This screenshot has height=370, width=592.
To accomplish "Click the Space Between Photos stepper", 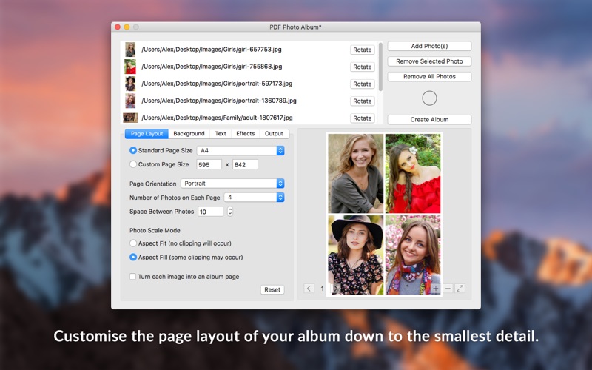I will point(229,212).
